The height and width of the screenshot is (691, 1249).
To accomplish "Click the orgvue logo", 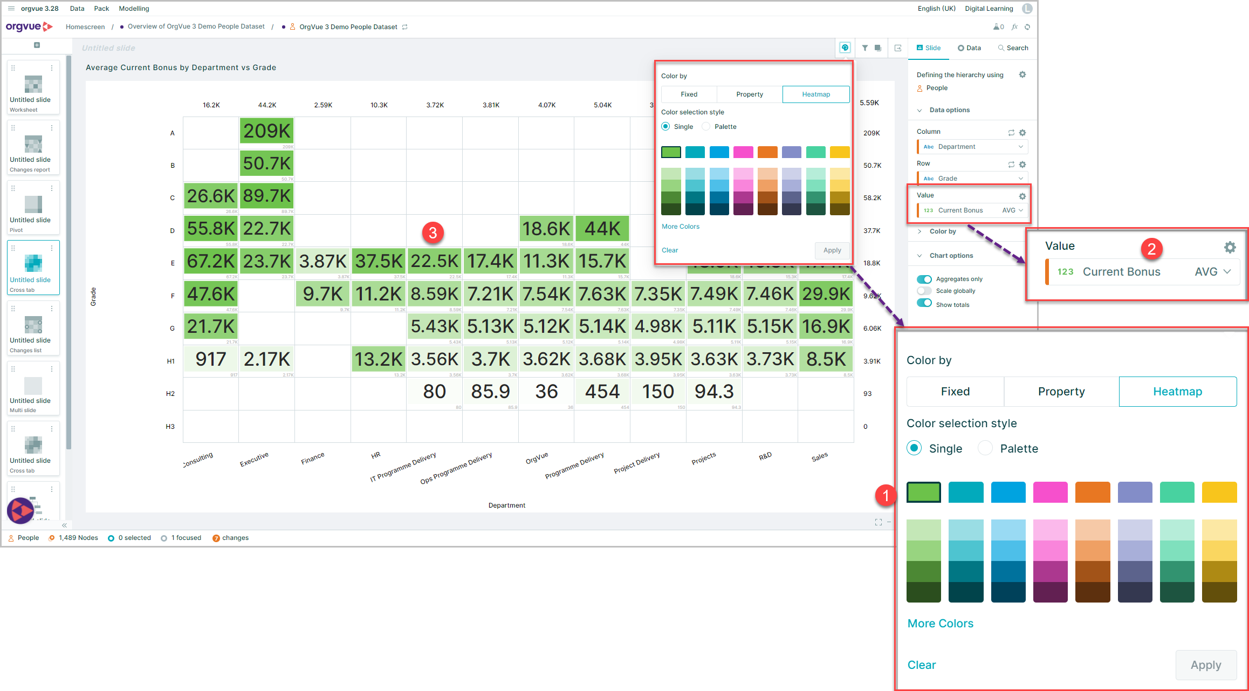I will coord(29,26).
